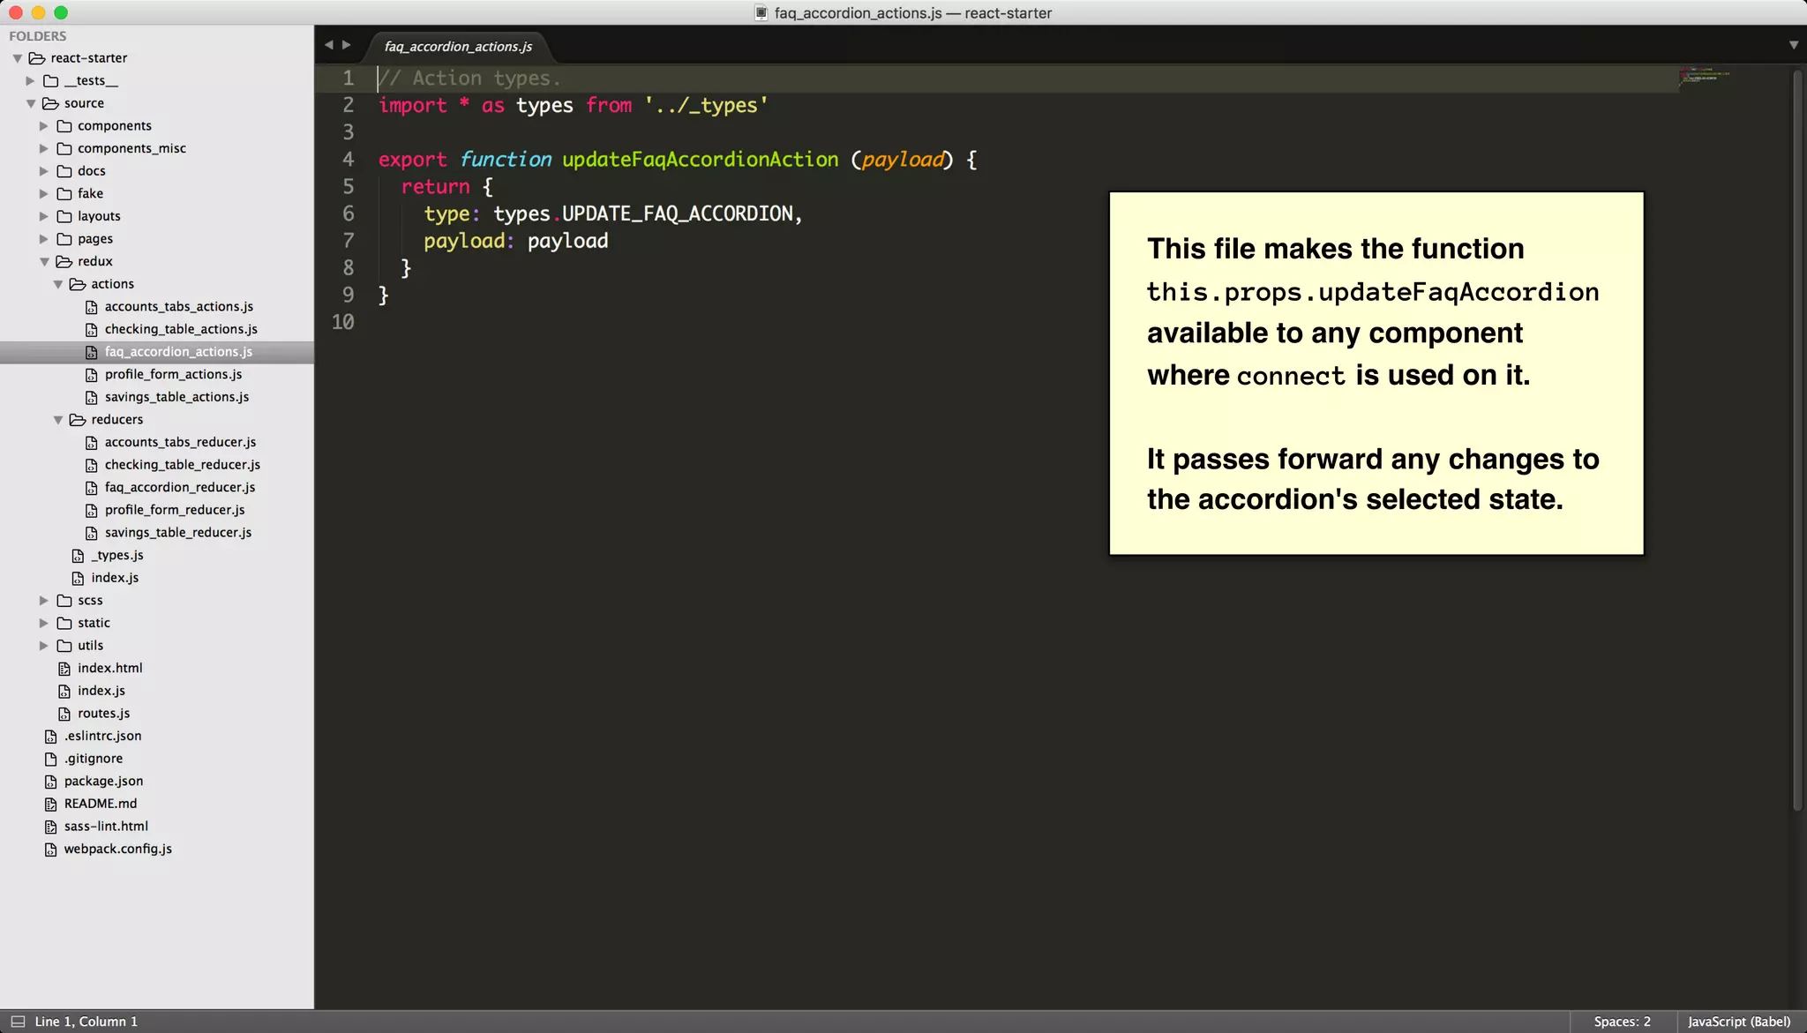
Task: Click the layouts folder icon
Action: tap(64, 216)
